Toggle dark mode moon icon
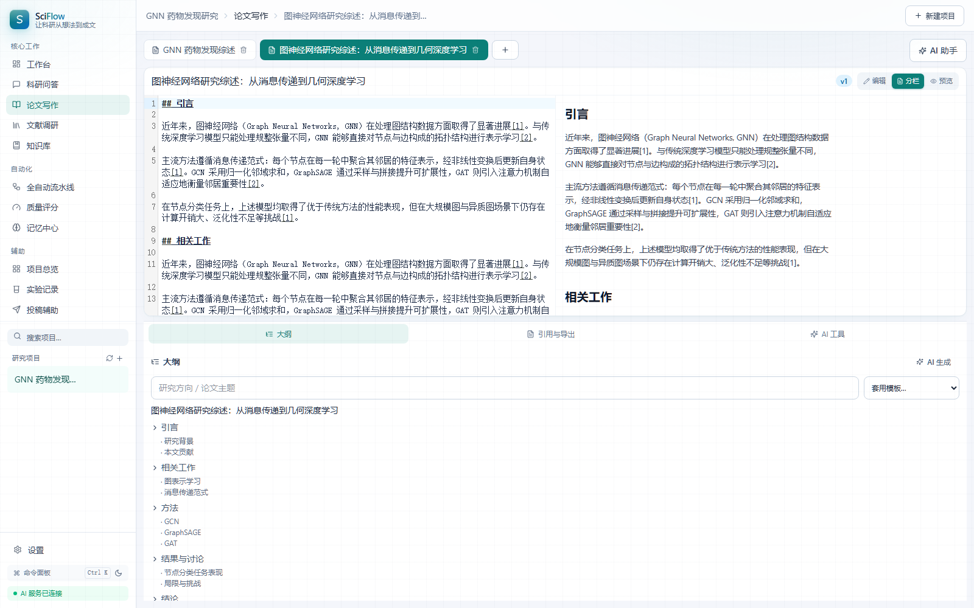Screen dimensions: 974x608 pos(119,573)
